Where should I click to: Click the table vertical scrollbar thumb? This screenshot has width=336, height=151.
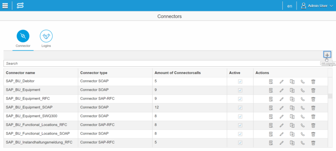click(x=330, y=96)
